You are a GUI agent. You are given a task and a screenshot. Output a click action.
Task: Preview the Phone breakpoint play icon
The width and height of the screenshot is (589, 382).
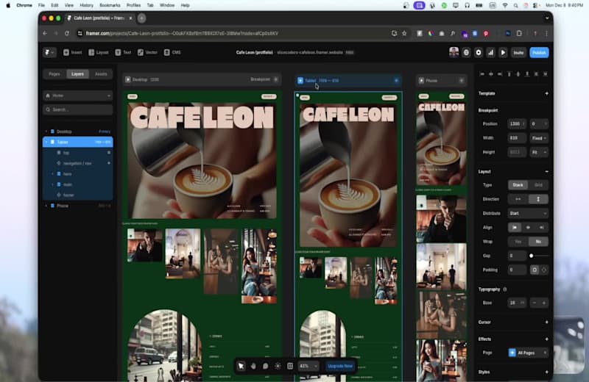(421, 81)
